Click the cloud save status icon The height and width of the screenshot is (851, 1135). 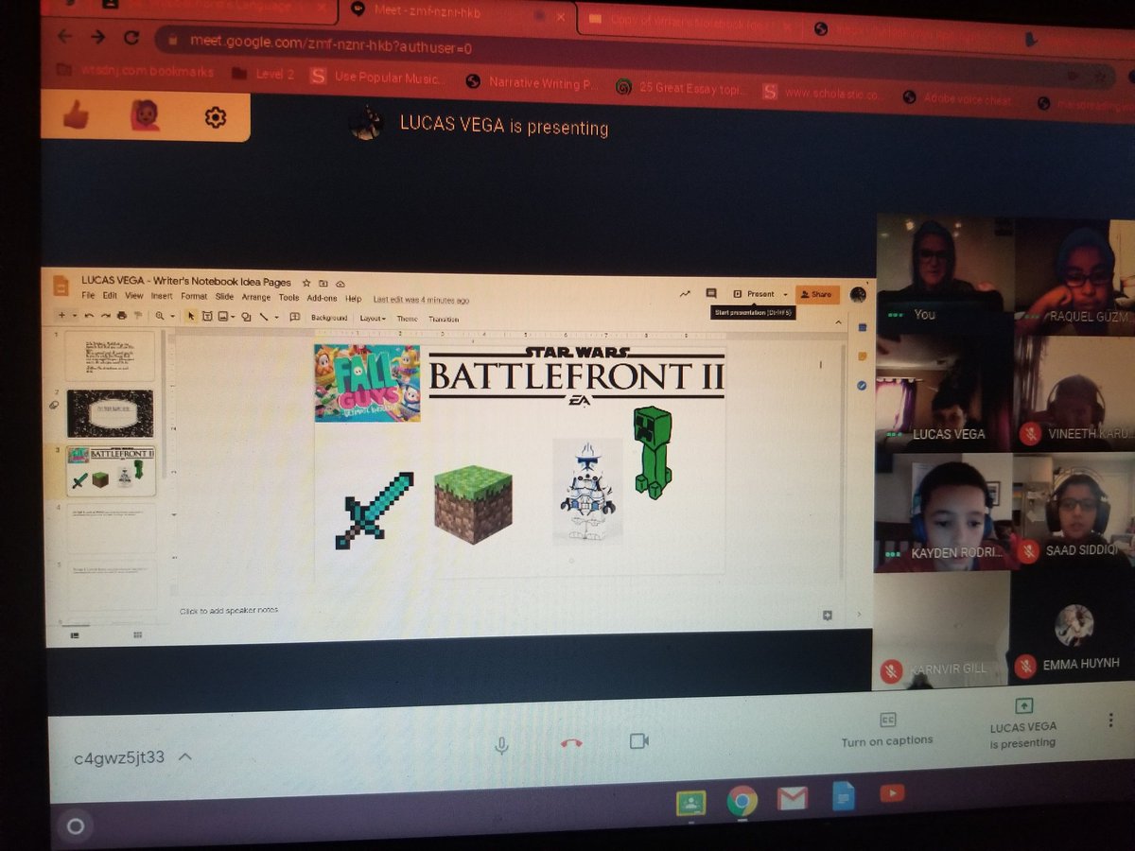tap(340, 283)
